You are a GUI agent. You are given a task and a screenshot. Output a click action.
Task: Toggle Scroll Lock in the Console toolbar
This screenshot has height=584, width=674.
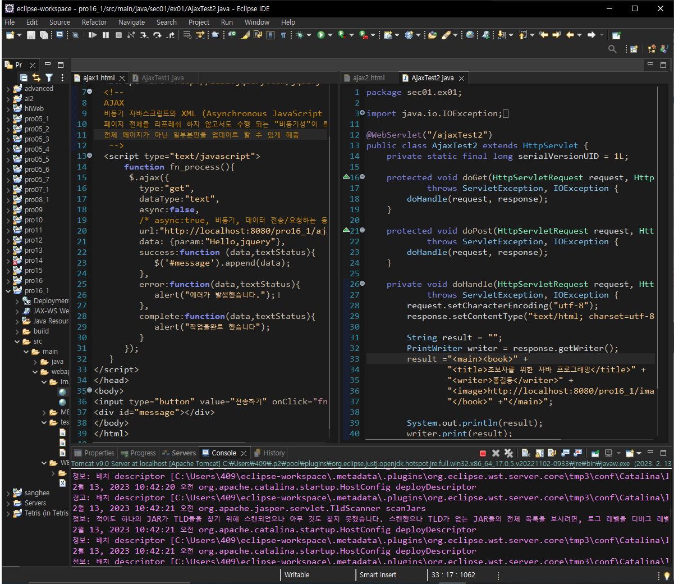pos(539,453)
